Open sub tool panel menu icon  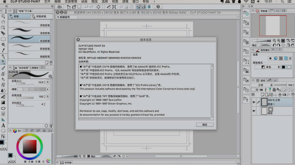[x=10, y=11]
